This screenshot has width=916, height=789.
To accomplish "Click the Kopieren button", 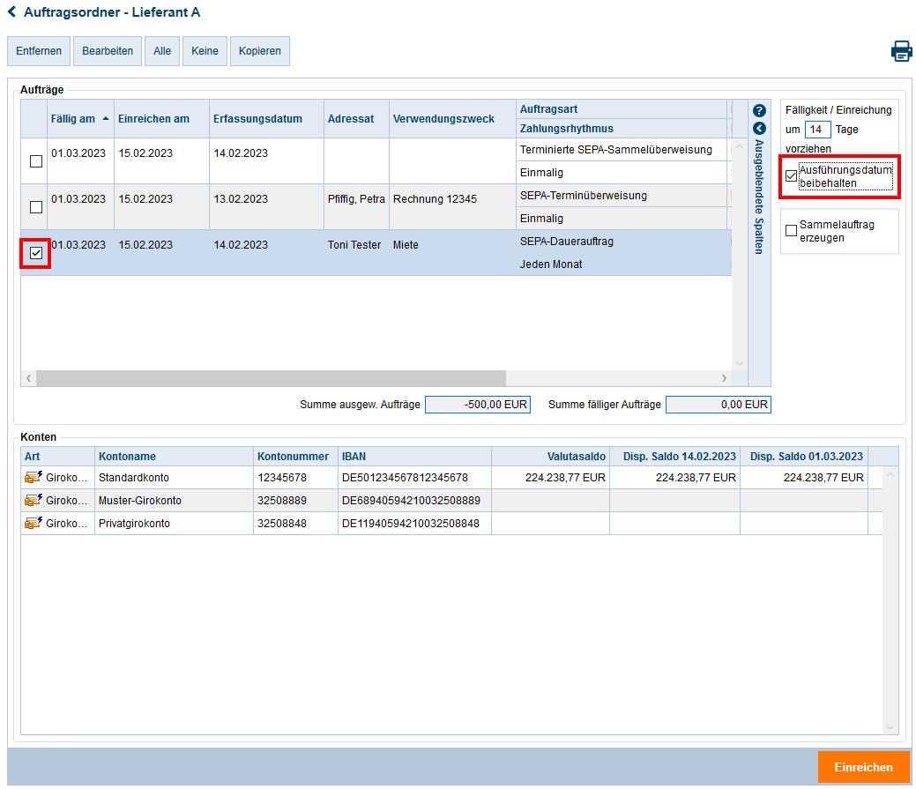I will coord(260,51).
